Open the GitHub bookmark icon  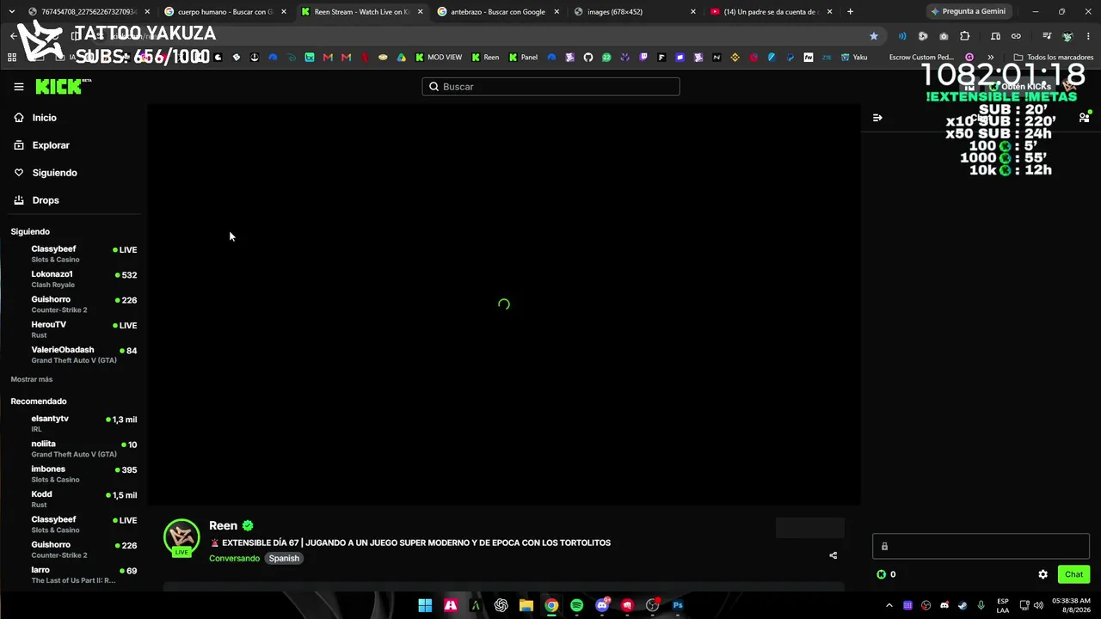point(588,58)
